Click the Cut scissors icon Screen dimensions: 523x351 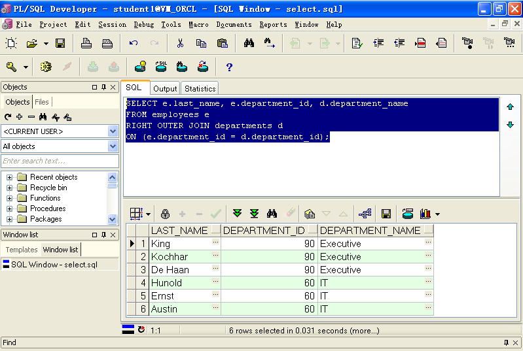point(180,44)
